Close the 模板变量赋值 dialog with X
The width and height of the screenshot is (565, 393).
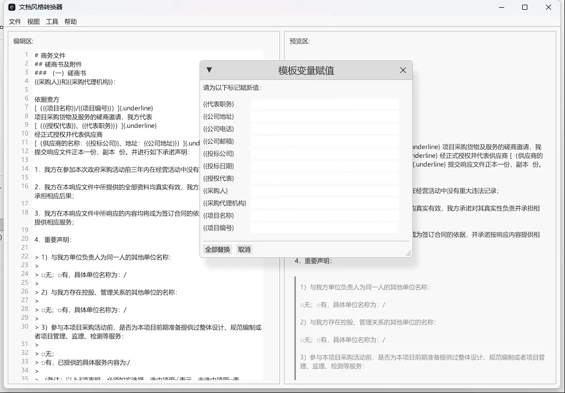(x=403, y=70)
